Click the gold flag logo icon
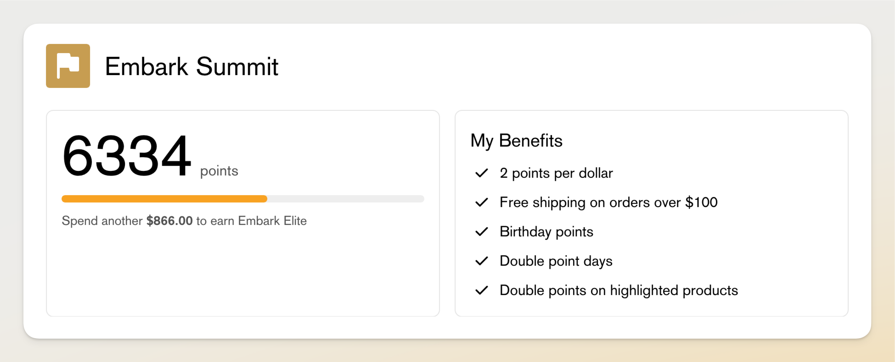895x362 pixels. point(68,66)
